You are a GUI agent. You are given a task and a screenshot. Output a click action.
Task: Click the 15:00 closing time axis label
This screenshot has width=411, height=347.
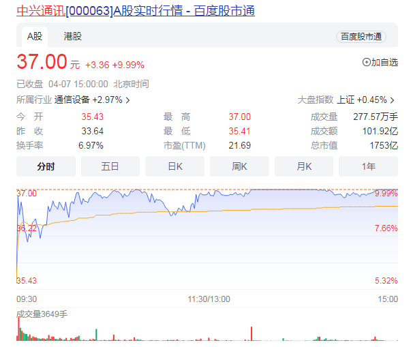point(387,299)
